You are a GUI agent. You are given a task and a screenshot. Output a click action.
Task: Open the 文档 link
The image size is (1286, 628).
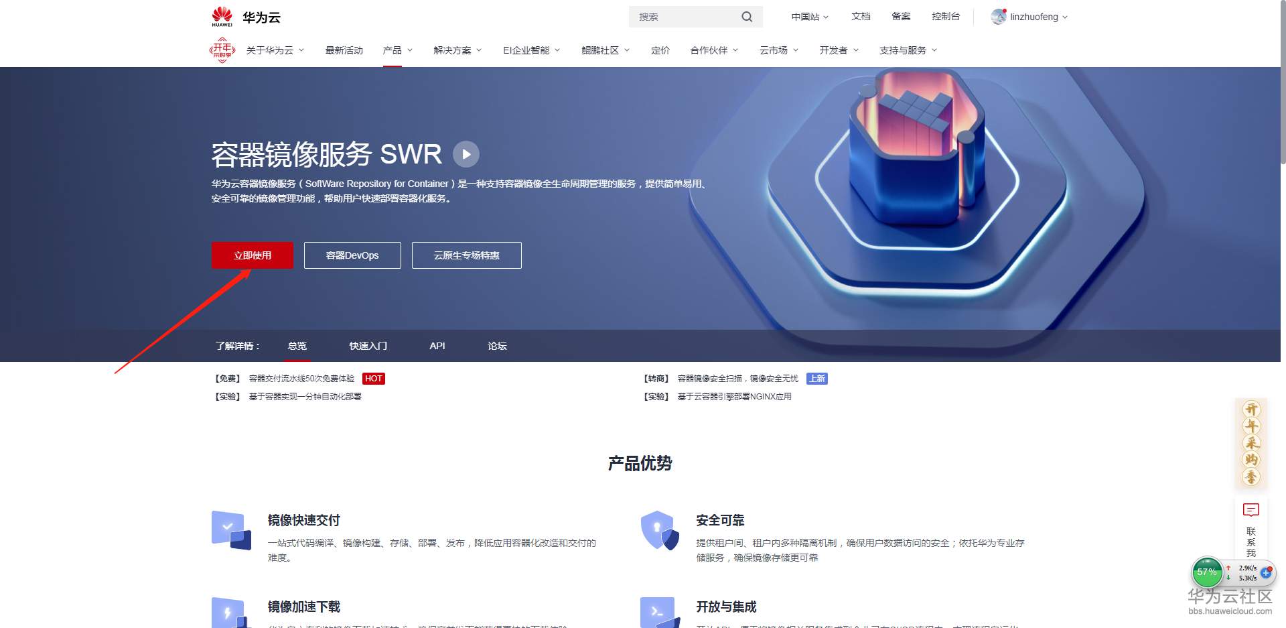pos(861,17)
